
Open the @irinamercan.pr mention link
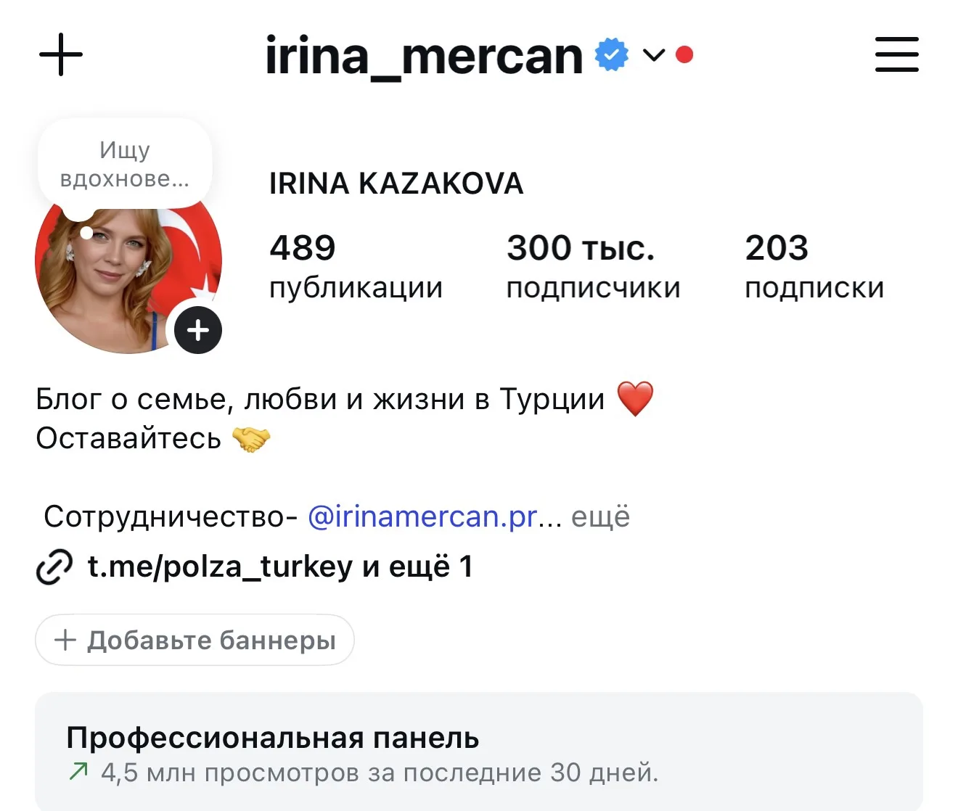coord(422,516)
